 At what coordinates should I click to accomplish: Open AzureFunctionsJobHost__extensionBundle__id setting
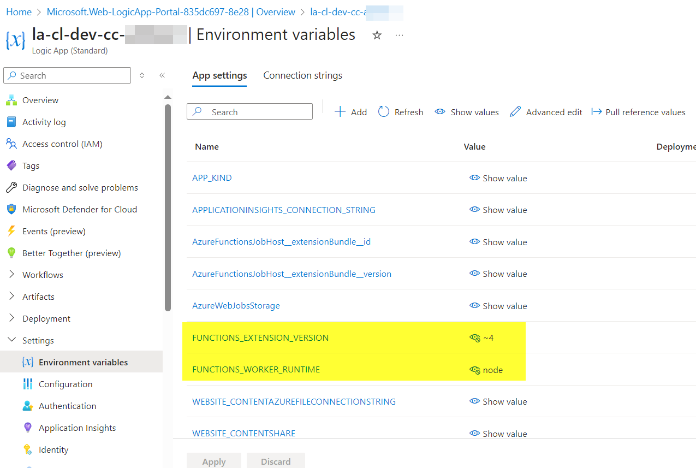tap(282, 242)
